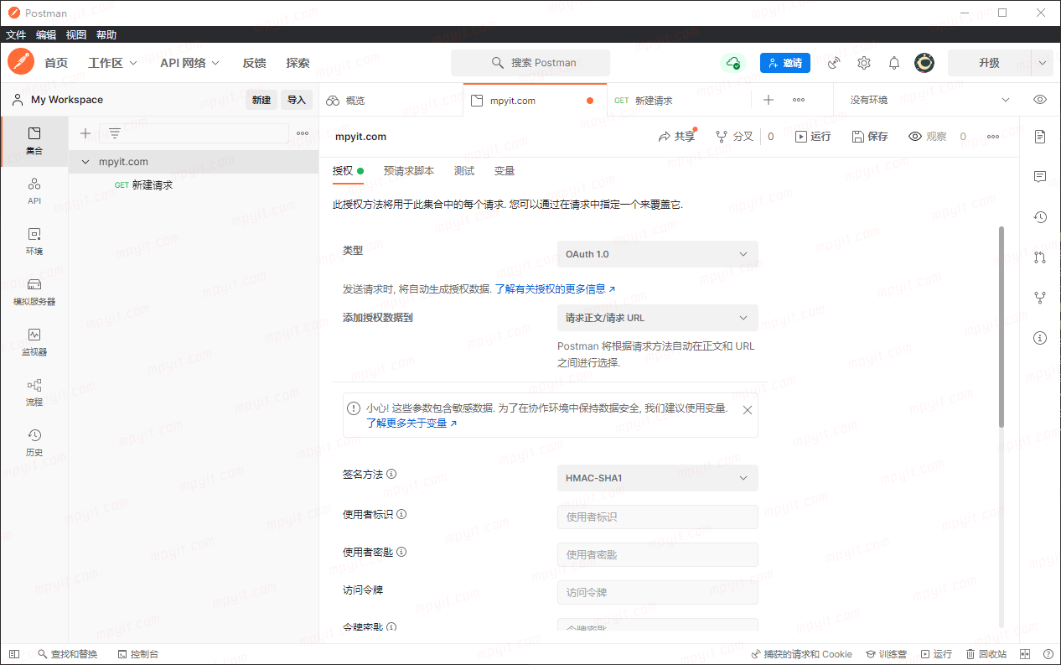The width and height of the screenshot is (1061, 665).
Task: Open the API sidebar section
Action: [x=34, y=191]
